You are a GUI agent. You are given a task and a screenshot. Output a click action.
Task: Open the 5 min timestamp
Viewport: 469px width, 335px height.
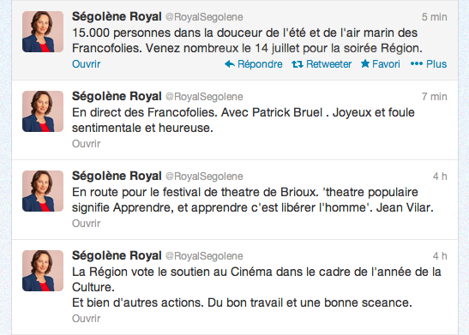(x=435, y=17)
